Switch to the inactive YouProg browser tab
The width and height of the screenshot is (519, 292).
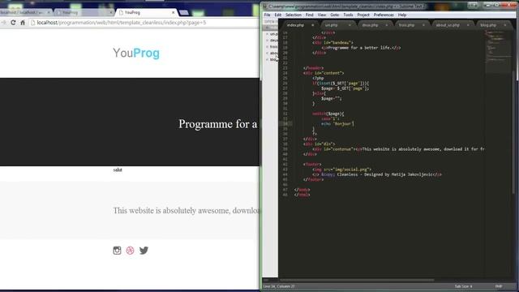(x=83, y=13)
